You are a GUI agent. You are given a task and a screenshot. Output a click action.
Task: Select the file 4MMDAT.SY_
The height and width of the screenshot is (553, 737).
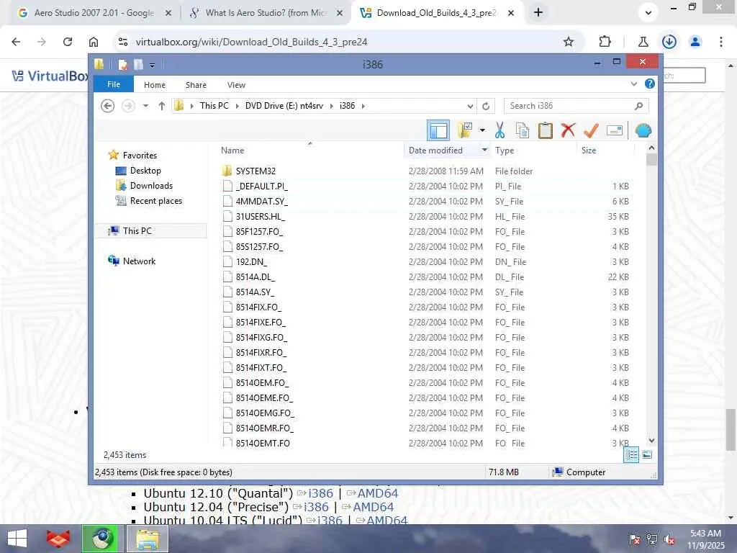pos(262,202)
